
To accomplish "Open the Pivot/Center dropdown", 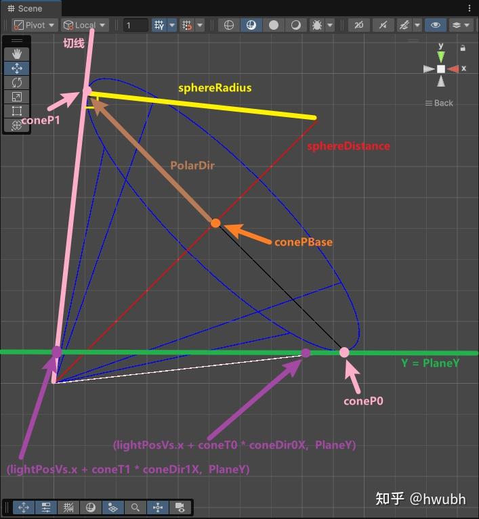I will [x=35, y=25].
